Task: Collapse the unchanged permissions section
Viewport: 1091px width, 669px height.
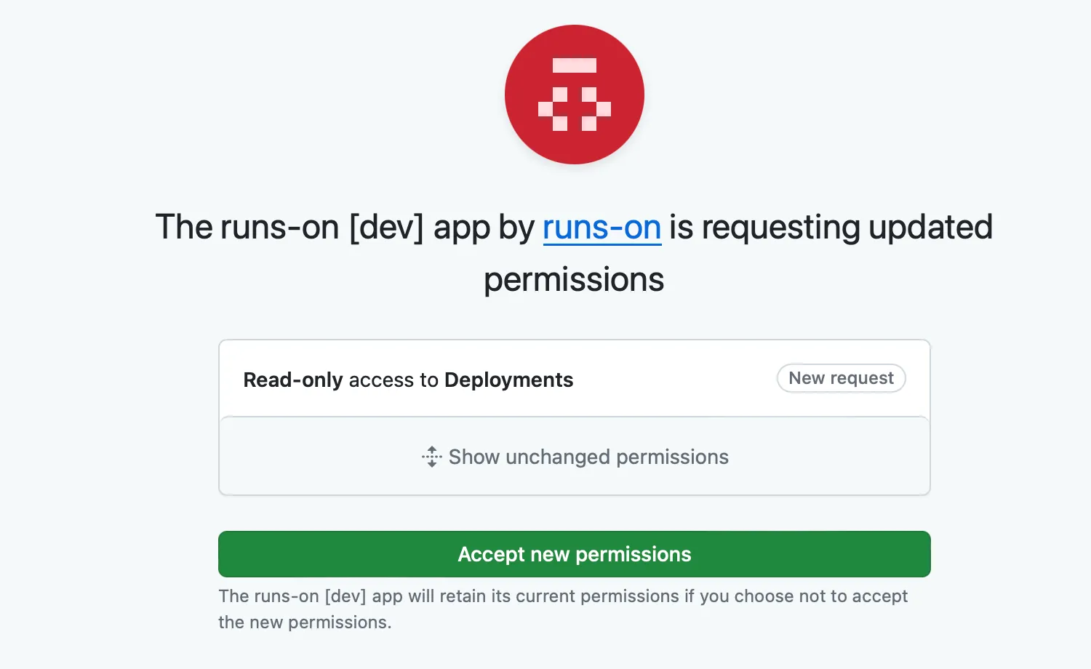Action: tap(574, 457)
